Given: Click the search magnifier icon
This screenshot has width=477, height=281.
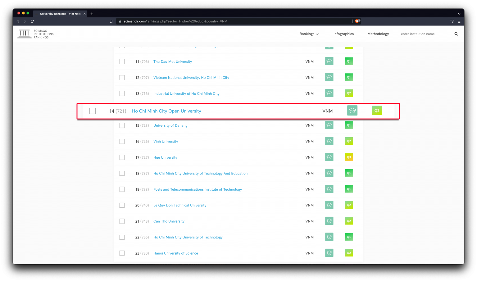Looking at the screenshot, I should coord(456,34).
